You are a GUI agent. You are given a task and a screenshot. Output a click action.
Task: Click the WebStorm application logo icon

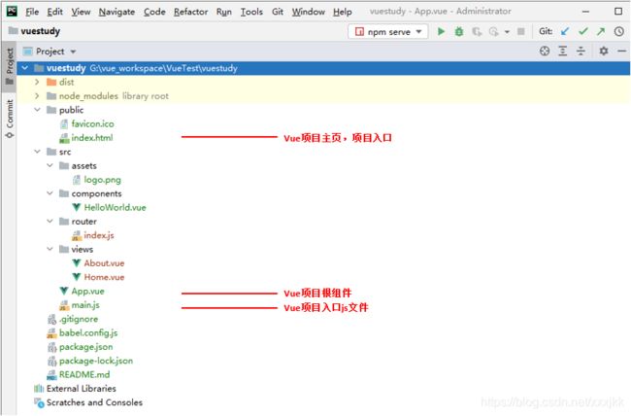(12, 12)
